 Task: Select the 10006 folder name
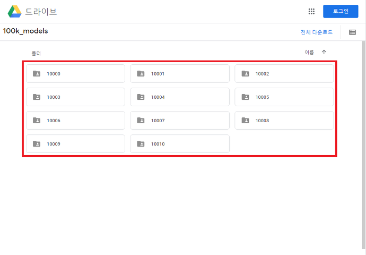(54, 121)
